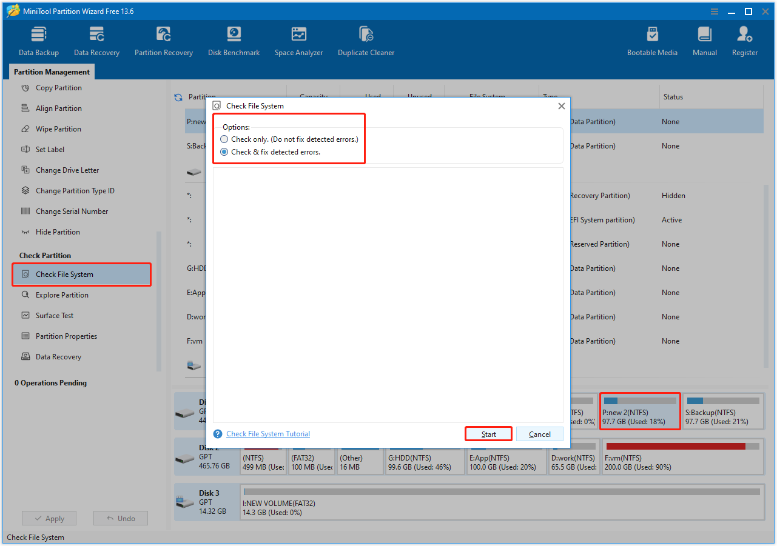The height and width of the screenshot is (546, 777).
Task: Select Copy Partition in sidebar
Action: coord(58,88)
